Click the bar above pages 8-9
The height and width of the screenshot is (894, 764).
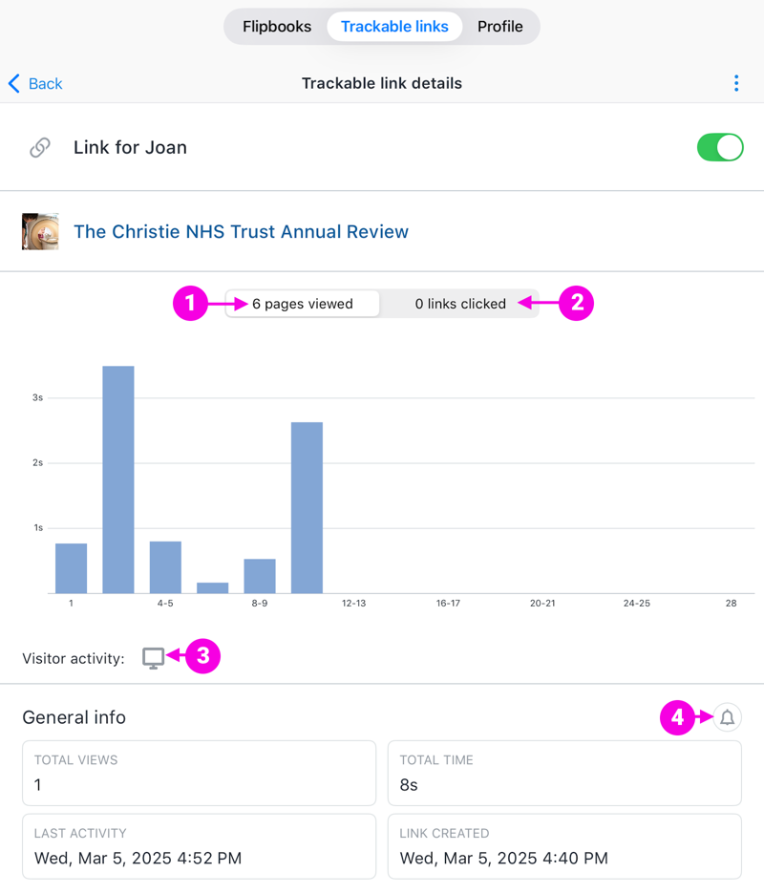tap(260, 576)
